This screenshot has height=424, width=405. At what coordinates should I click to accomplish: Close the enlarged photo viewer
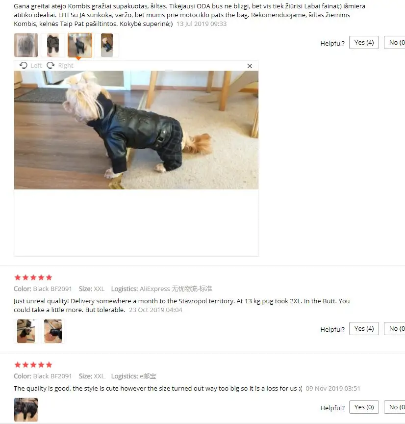coord(250,66)
